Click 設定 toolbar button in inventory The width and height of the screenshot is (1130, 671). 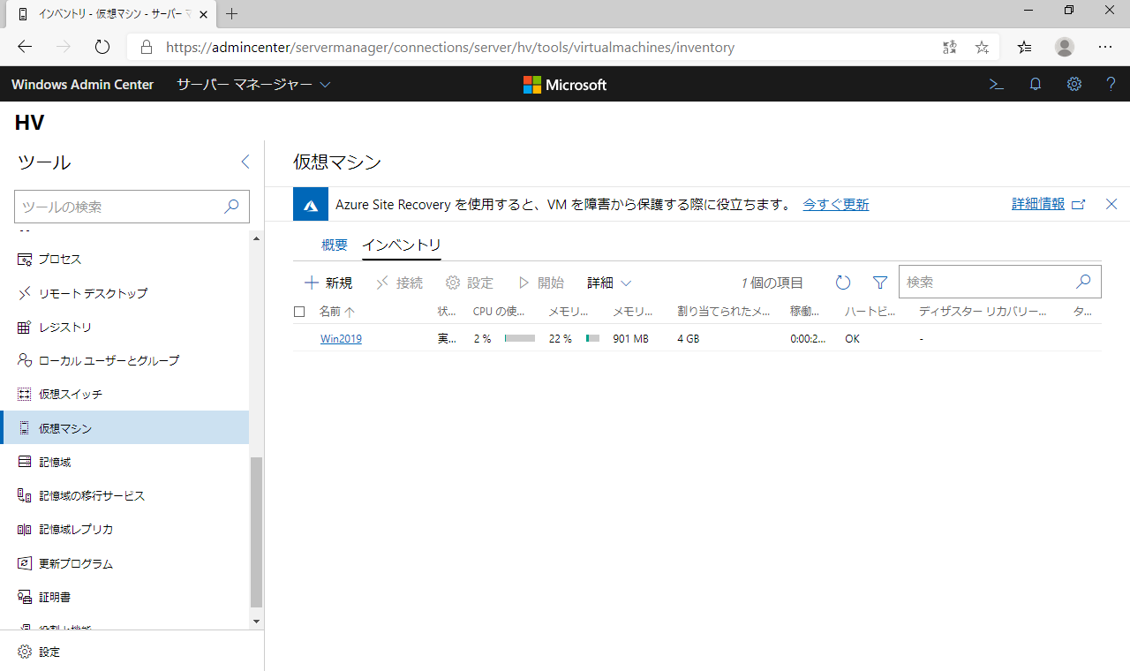[x=470, y=283]
